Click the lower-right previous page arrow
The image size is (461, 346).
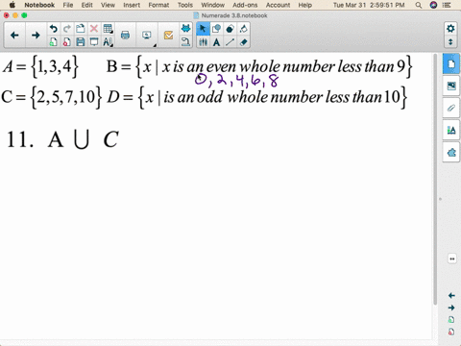451,295
